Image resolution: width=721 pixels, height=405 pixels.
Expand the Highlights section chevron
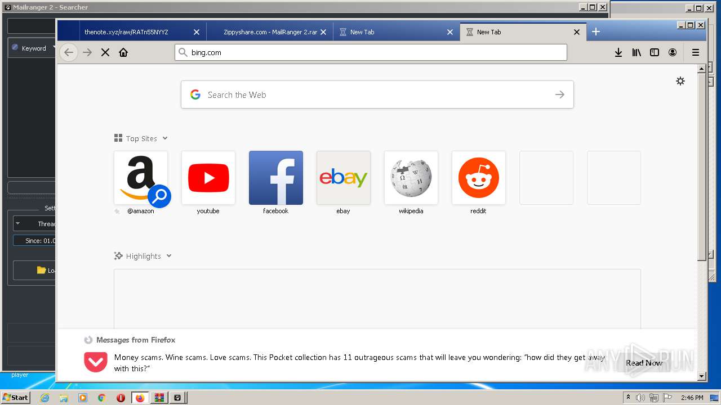pyautogui.click(x=169, y=256)
